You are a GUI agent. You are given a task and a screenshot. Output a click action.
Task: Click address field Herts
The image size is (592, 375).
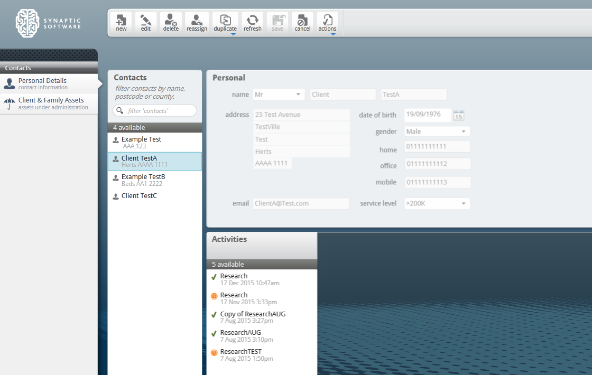[301, 151]
